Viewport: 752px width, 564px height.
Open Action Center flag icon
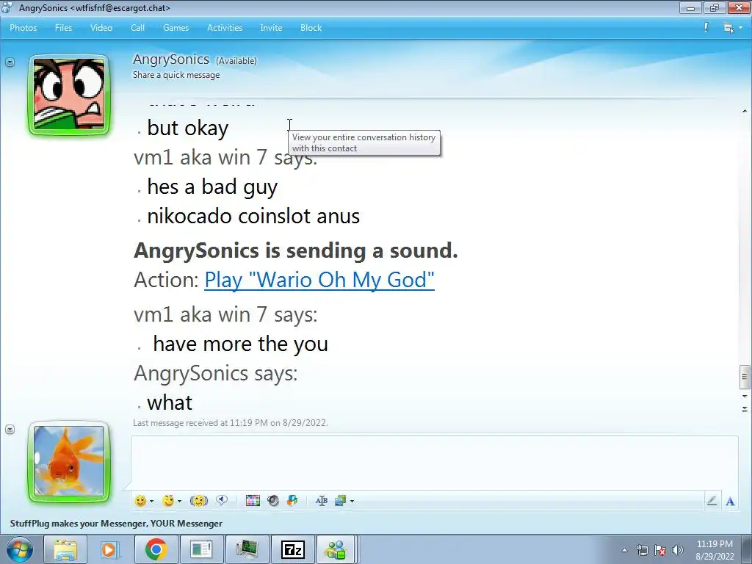click(660, 550)
